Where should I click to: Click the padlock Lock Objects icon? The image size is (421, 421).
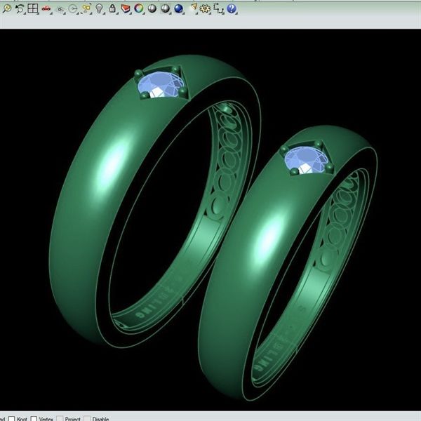tap(112, 8)
